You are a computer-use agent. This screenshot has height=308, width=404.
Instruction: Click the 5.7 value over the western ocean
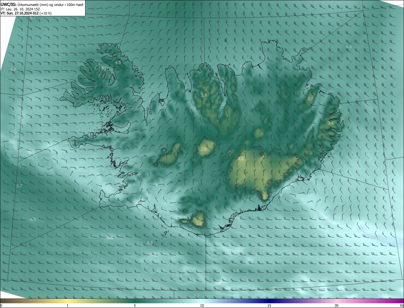coord(19,186)
